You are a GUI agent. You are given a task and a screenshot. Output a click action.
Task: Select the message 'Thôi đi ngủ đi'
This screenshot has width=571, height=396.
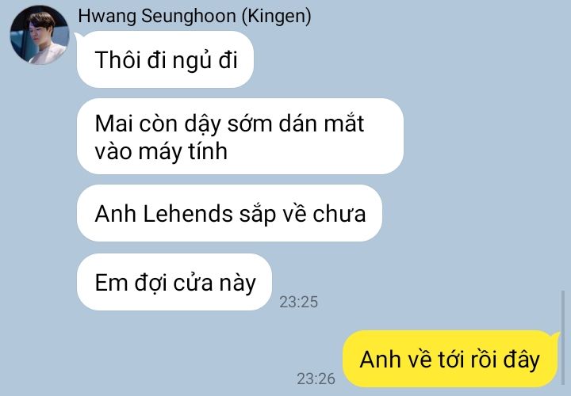[165, 59]
